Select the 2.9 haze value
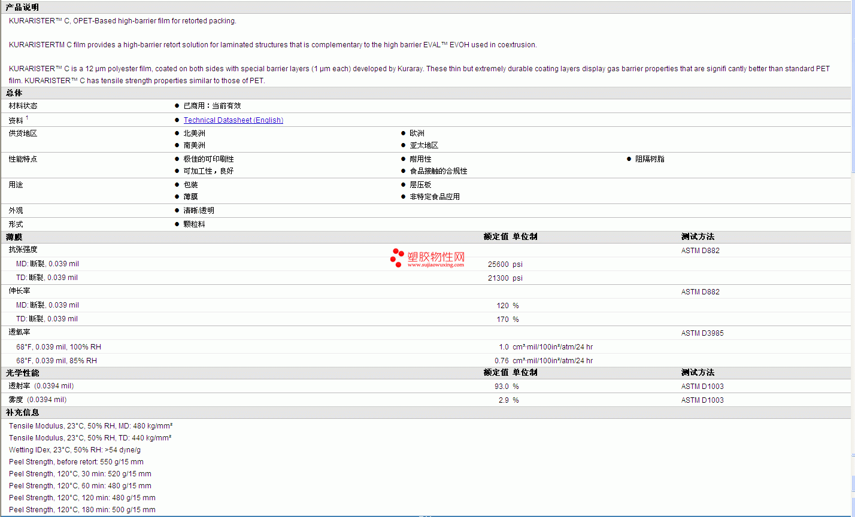This screenshot has height=517, width=855. coord(504,400)
